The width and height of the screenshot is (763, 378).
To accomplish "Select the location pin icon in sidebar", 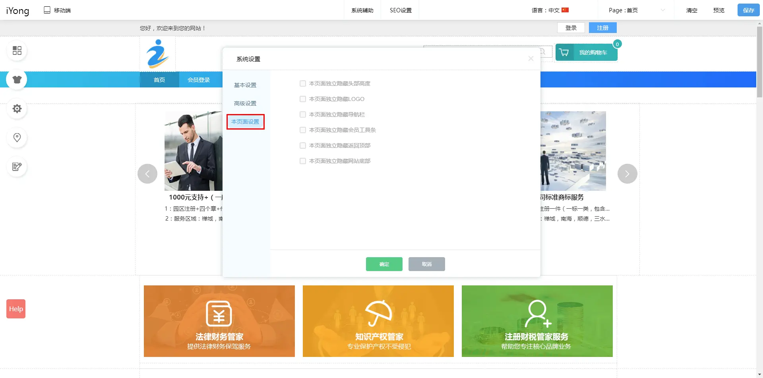I will (17, 138).
